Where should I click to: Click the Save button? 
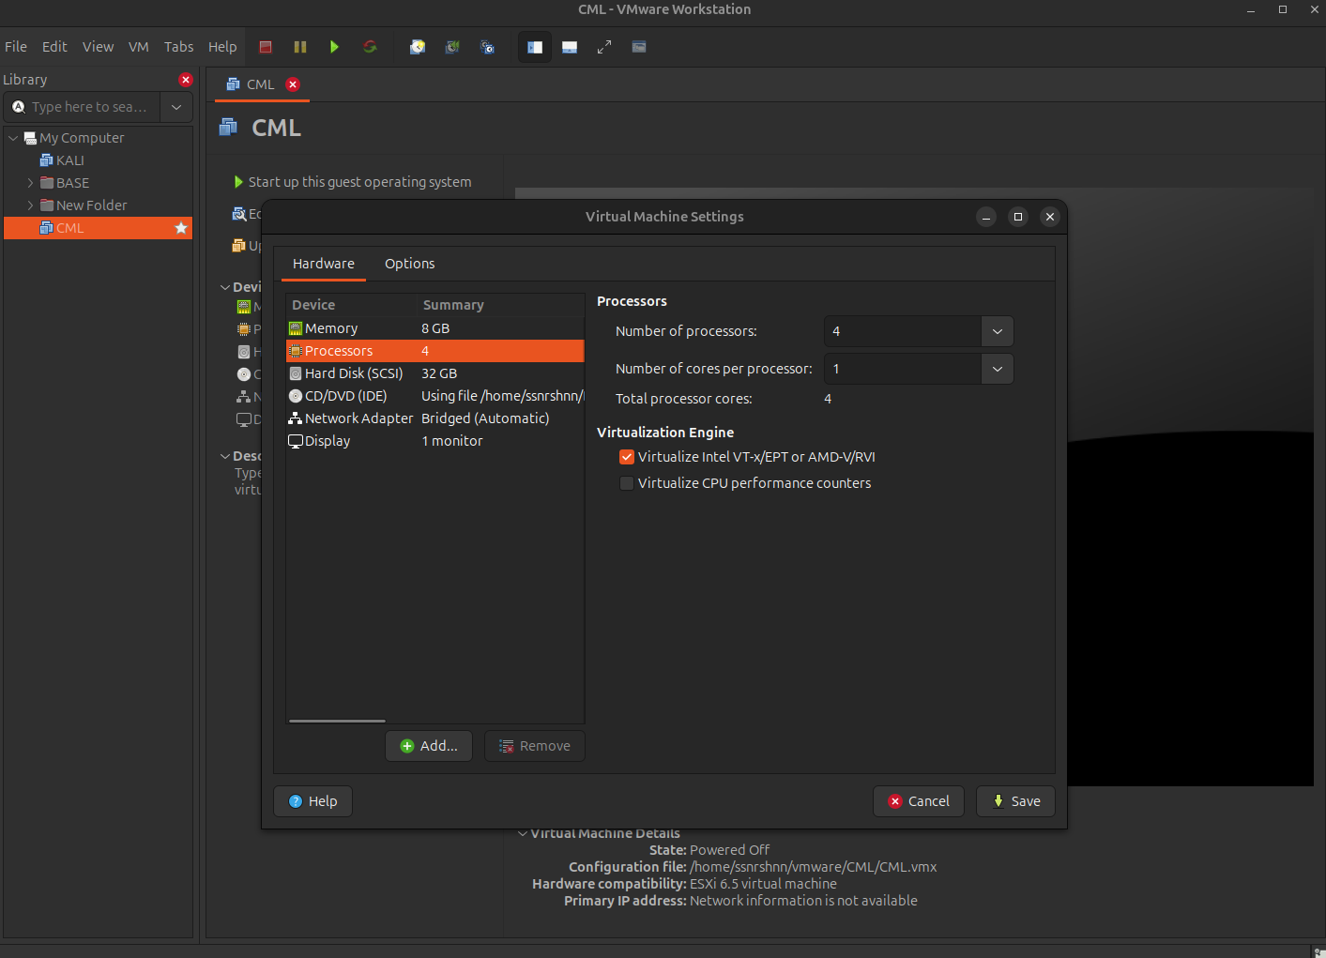click(1015, 801)
